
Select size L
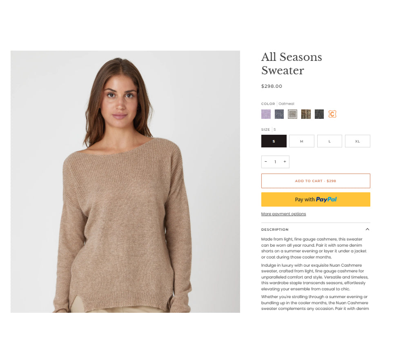pos(329,141)
